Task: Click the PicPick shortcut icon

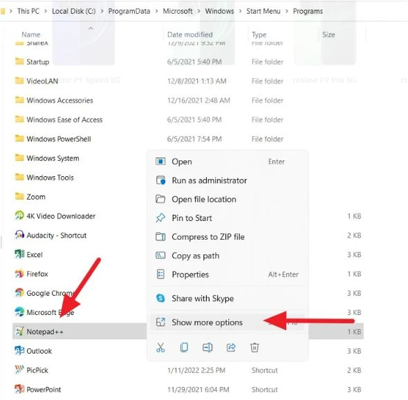Action: click(x=19, y=370)
